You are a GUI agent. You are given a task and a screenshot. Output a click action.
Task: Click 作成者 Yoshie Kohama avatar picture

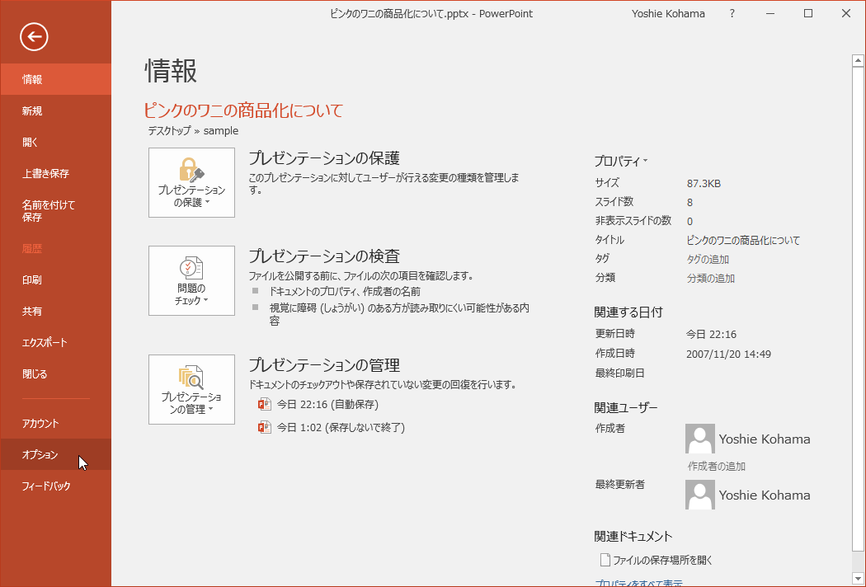tap(699, 439)
